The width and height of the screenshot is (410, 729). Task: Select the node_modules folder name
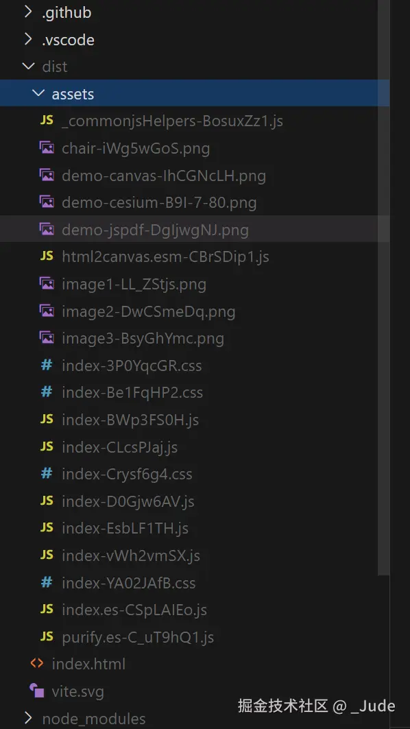tap(94, 718)
